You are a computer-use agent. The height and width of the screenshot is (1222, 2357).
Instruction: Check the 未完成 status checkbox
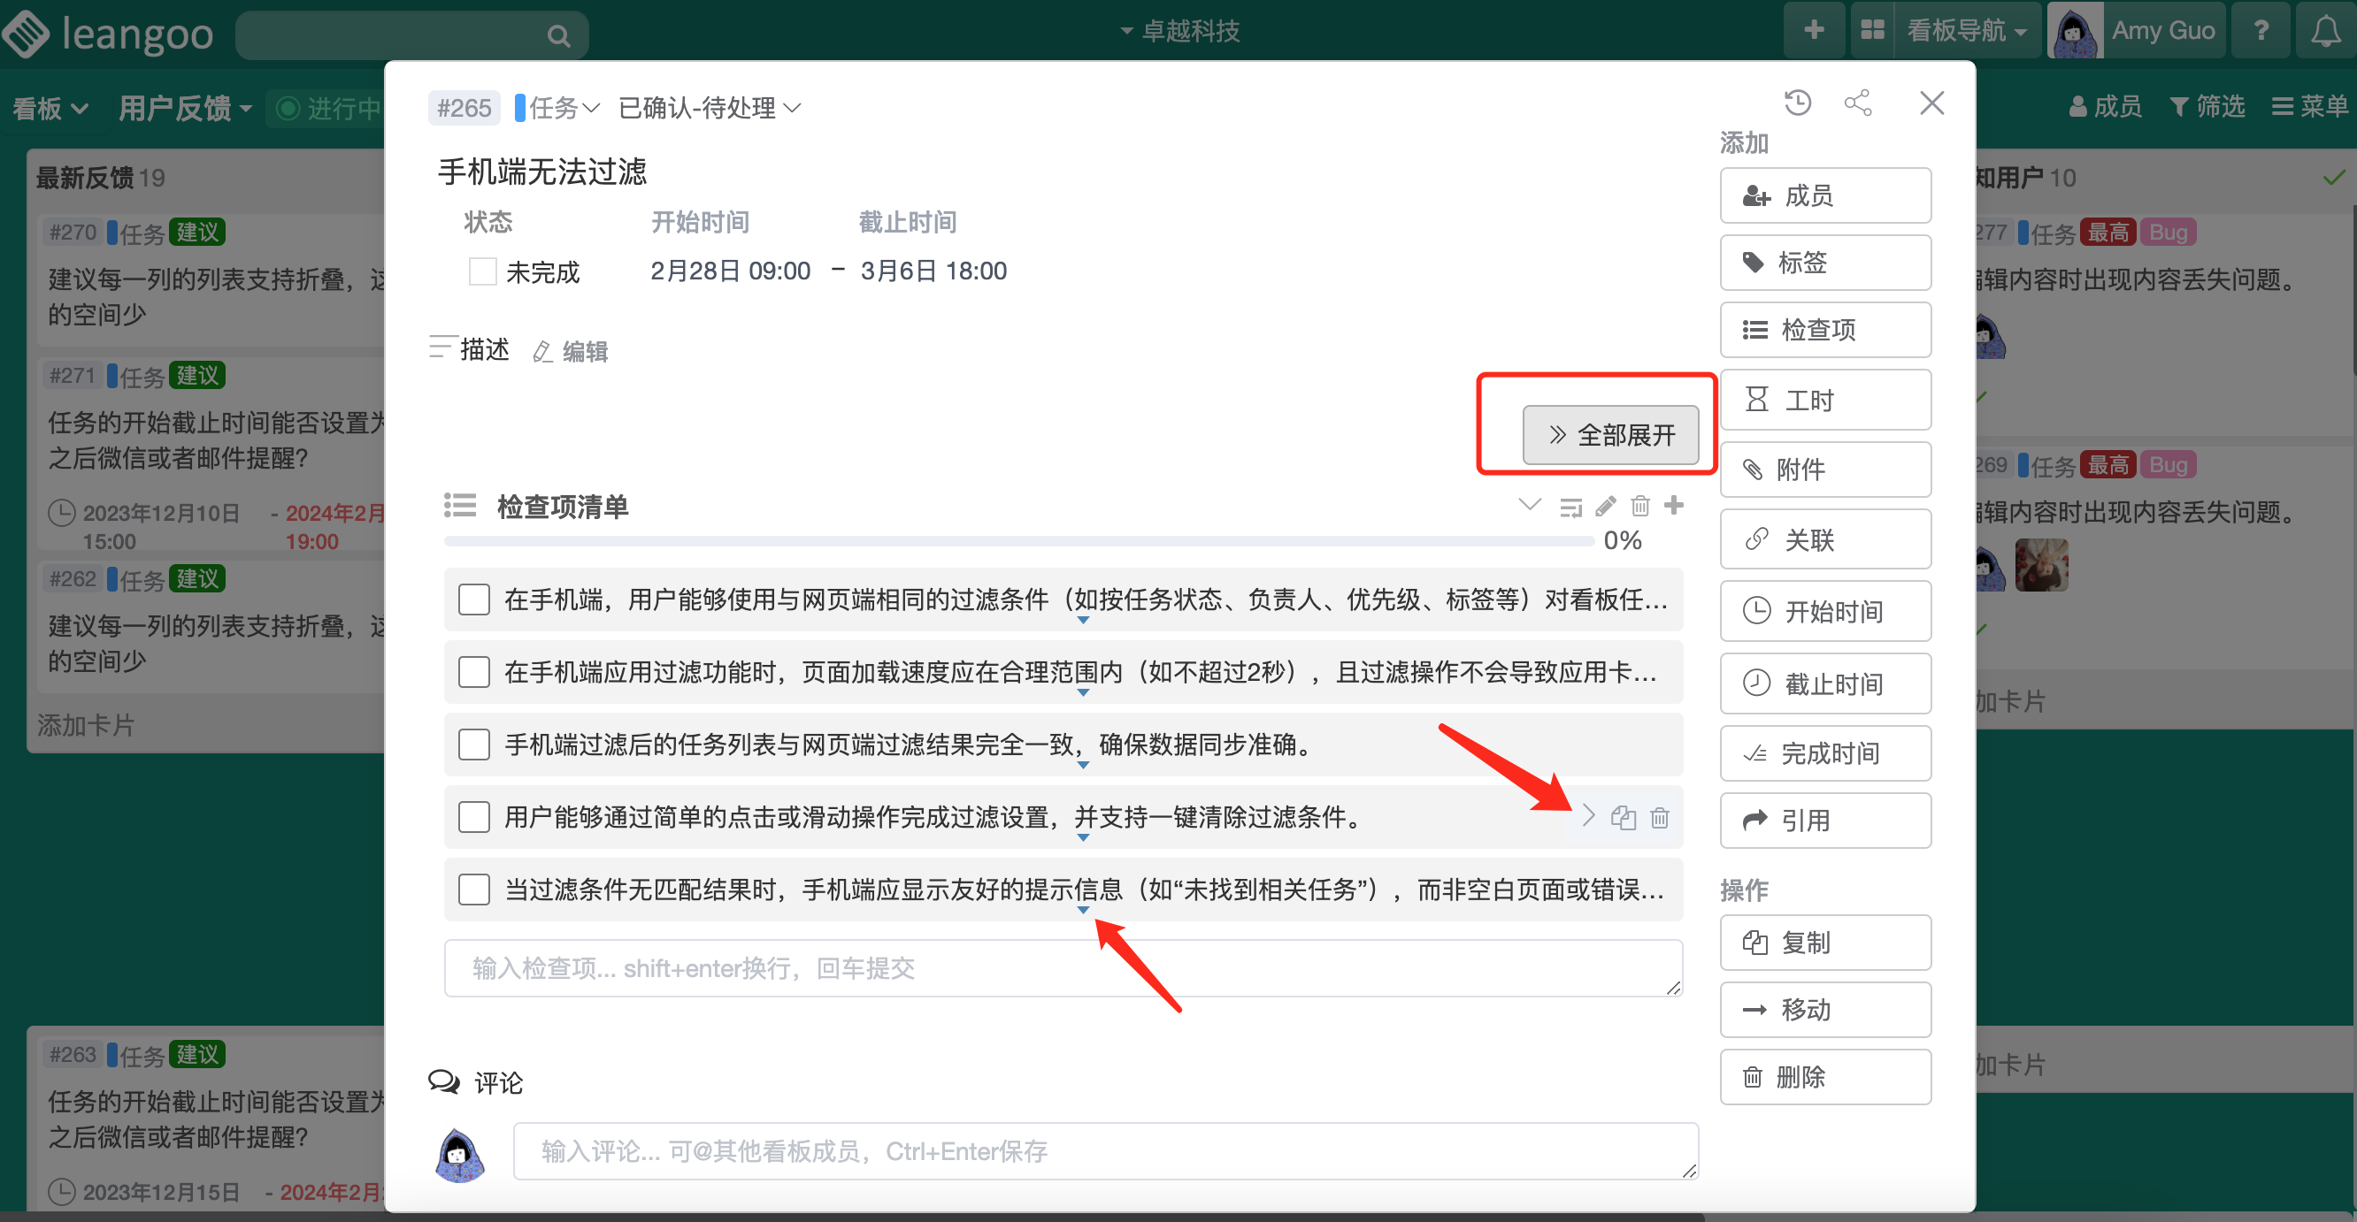482,271
